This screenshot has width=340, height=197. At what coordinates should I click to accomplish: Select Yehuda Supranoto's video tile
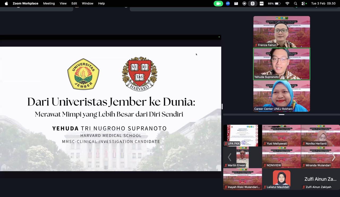(282, 64)
